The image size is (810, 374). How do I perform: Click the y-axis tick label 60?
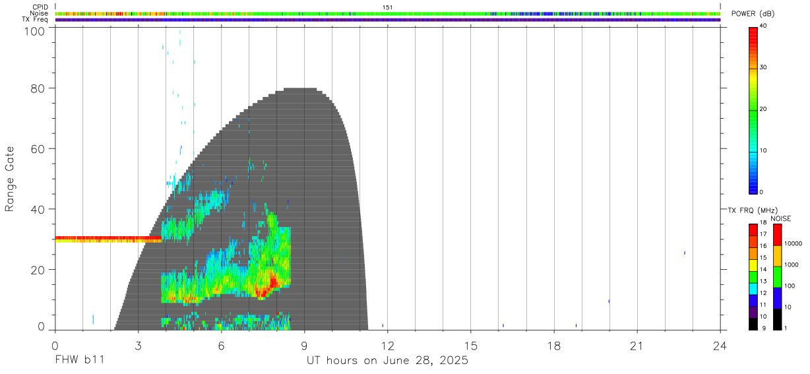(x=38, y=149)
